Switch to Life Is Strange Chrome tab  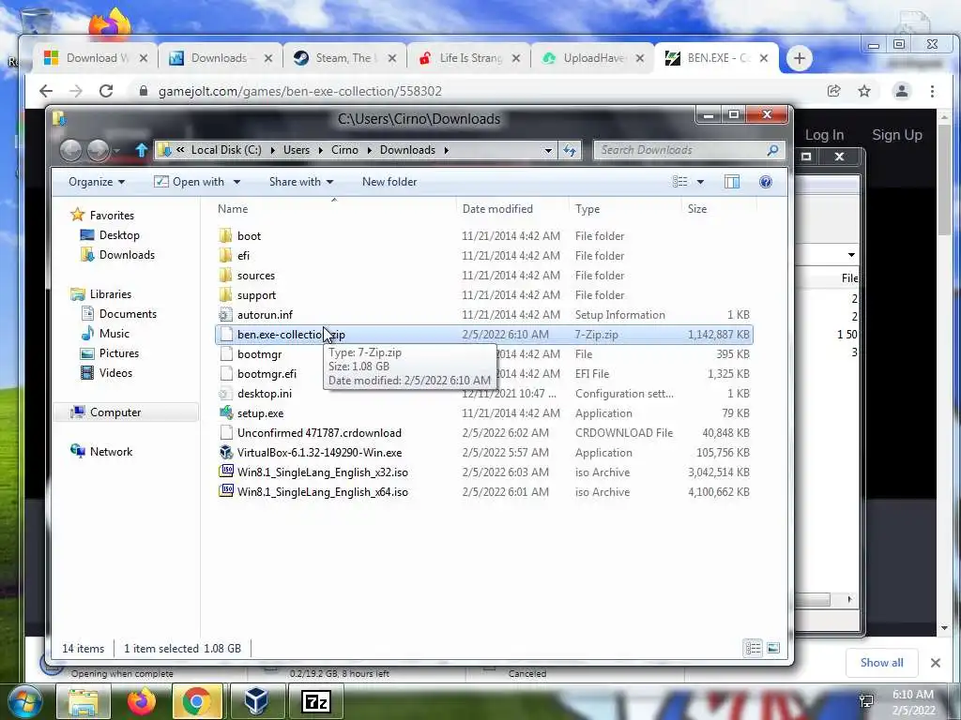(469, 58)
